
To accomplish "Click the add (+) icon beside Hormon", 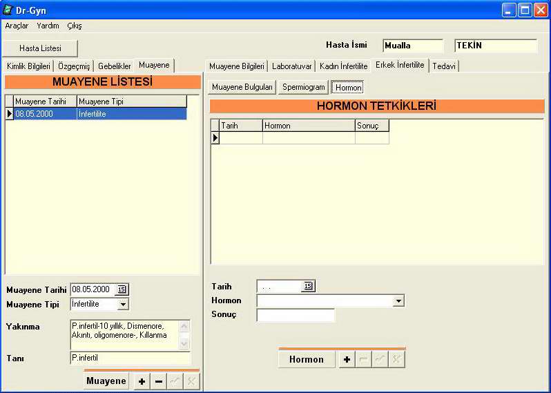I will [347, 359].
